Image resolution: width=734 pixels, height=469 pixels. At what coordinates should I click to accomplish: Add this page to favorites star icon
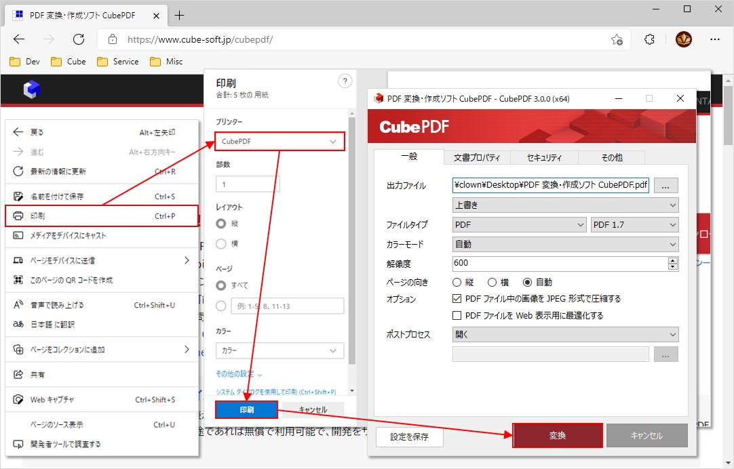click(617, 40)
